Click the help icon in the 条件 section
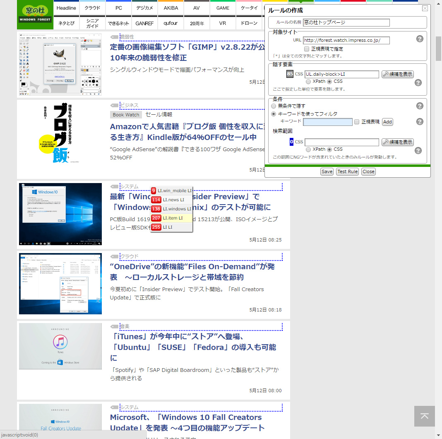The height and width of the screenshot is (439, 442). pos(419,106)
